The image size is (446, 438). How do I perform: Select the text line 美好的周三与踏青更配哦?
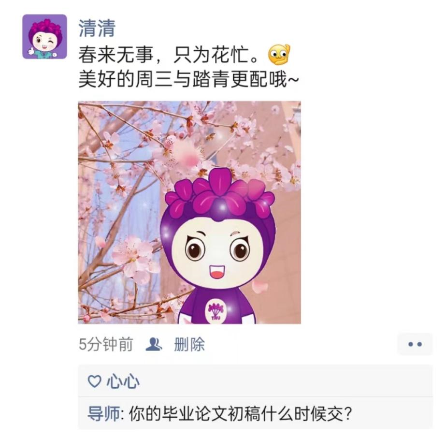(x=188, y=79)
